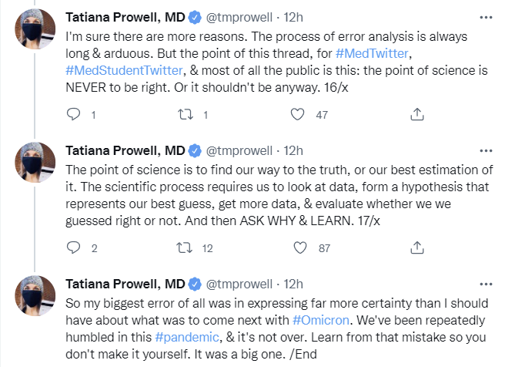505x367 pixels.
Task: Open the 12h timestamp on the /End tweet
Action: [x=294, y=283]
